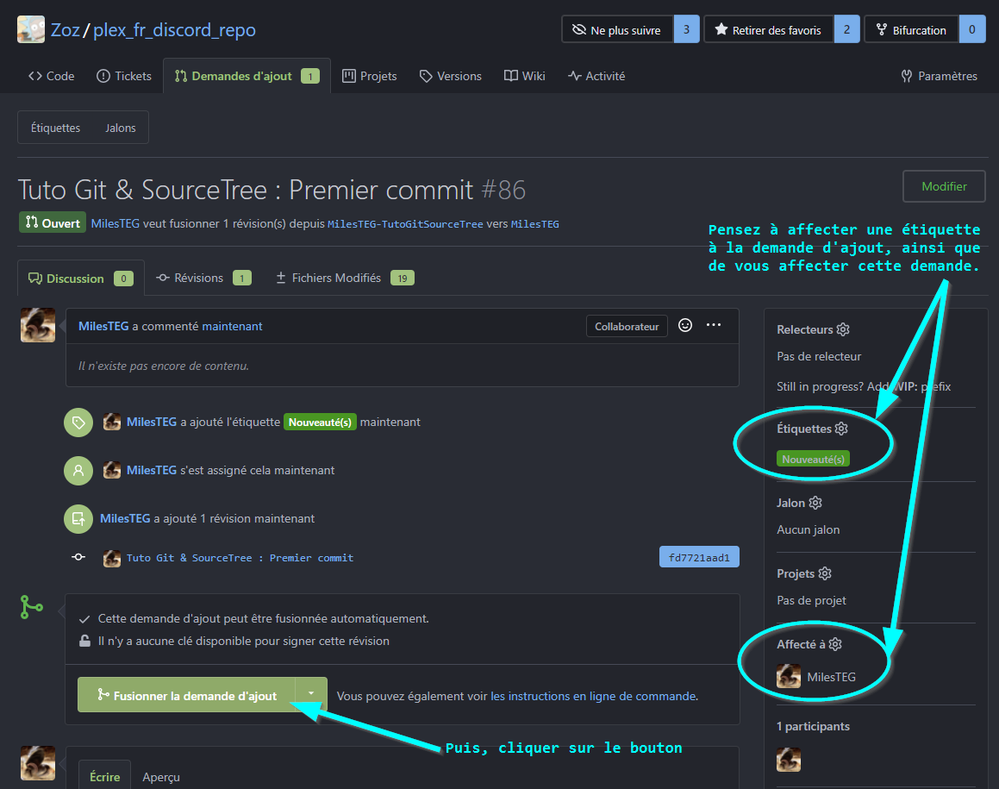Click the comment timestamp maintenant link
The height and width of the screenshot is (789, 999).
click(232, 326)
